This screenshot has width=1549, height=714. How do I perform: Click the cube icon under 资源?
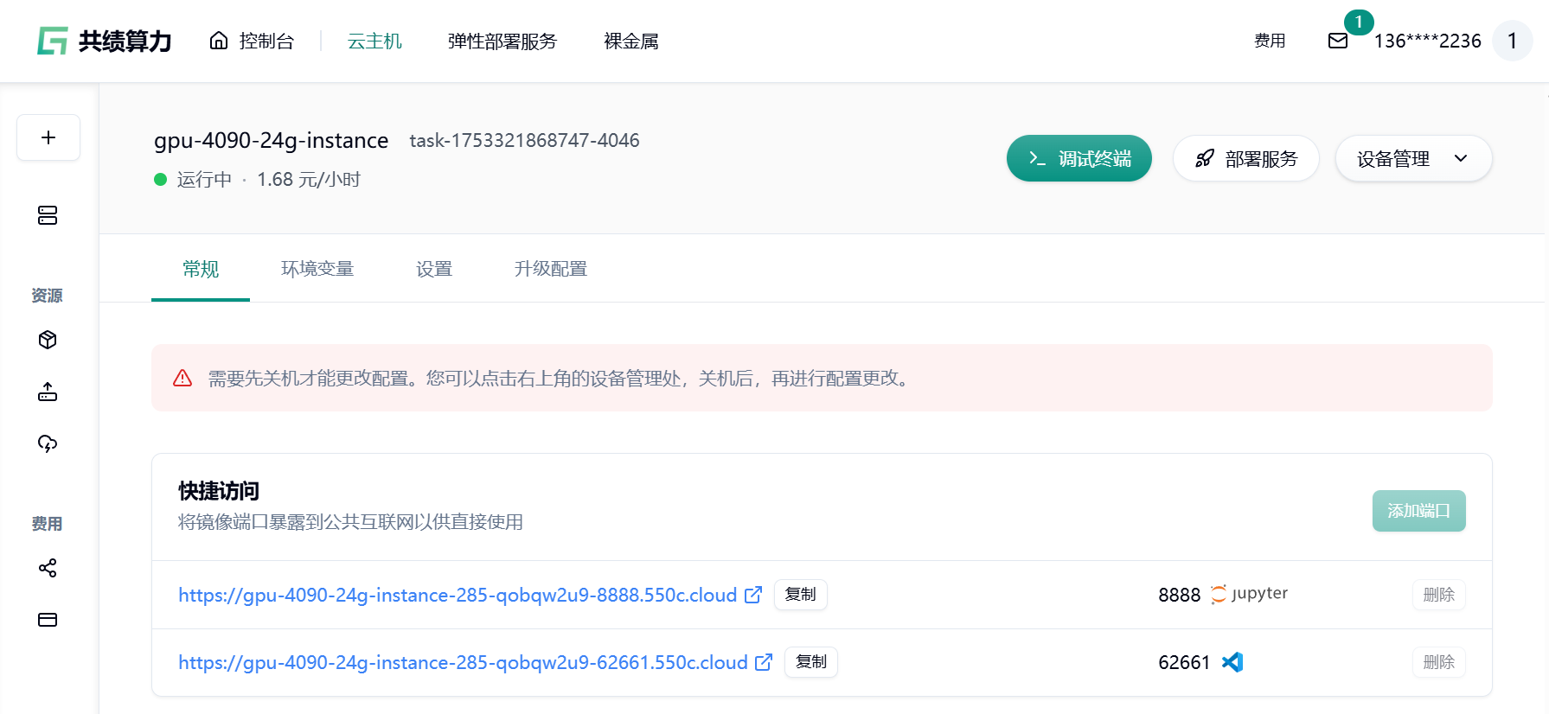pyautogui.click(x=48, y=340)
